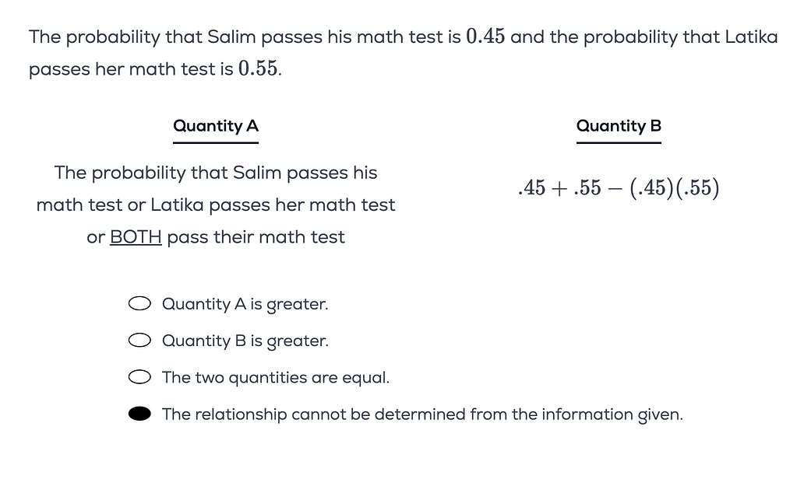This screenshot has width=797, height=486.
Task: Click the underlined 'Quantity A' heading
Action: pyautogui.click(x=216, y=126)
